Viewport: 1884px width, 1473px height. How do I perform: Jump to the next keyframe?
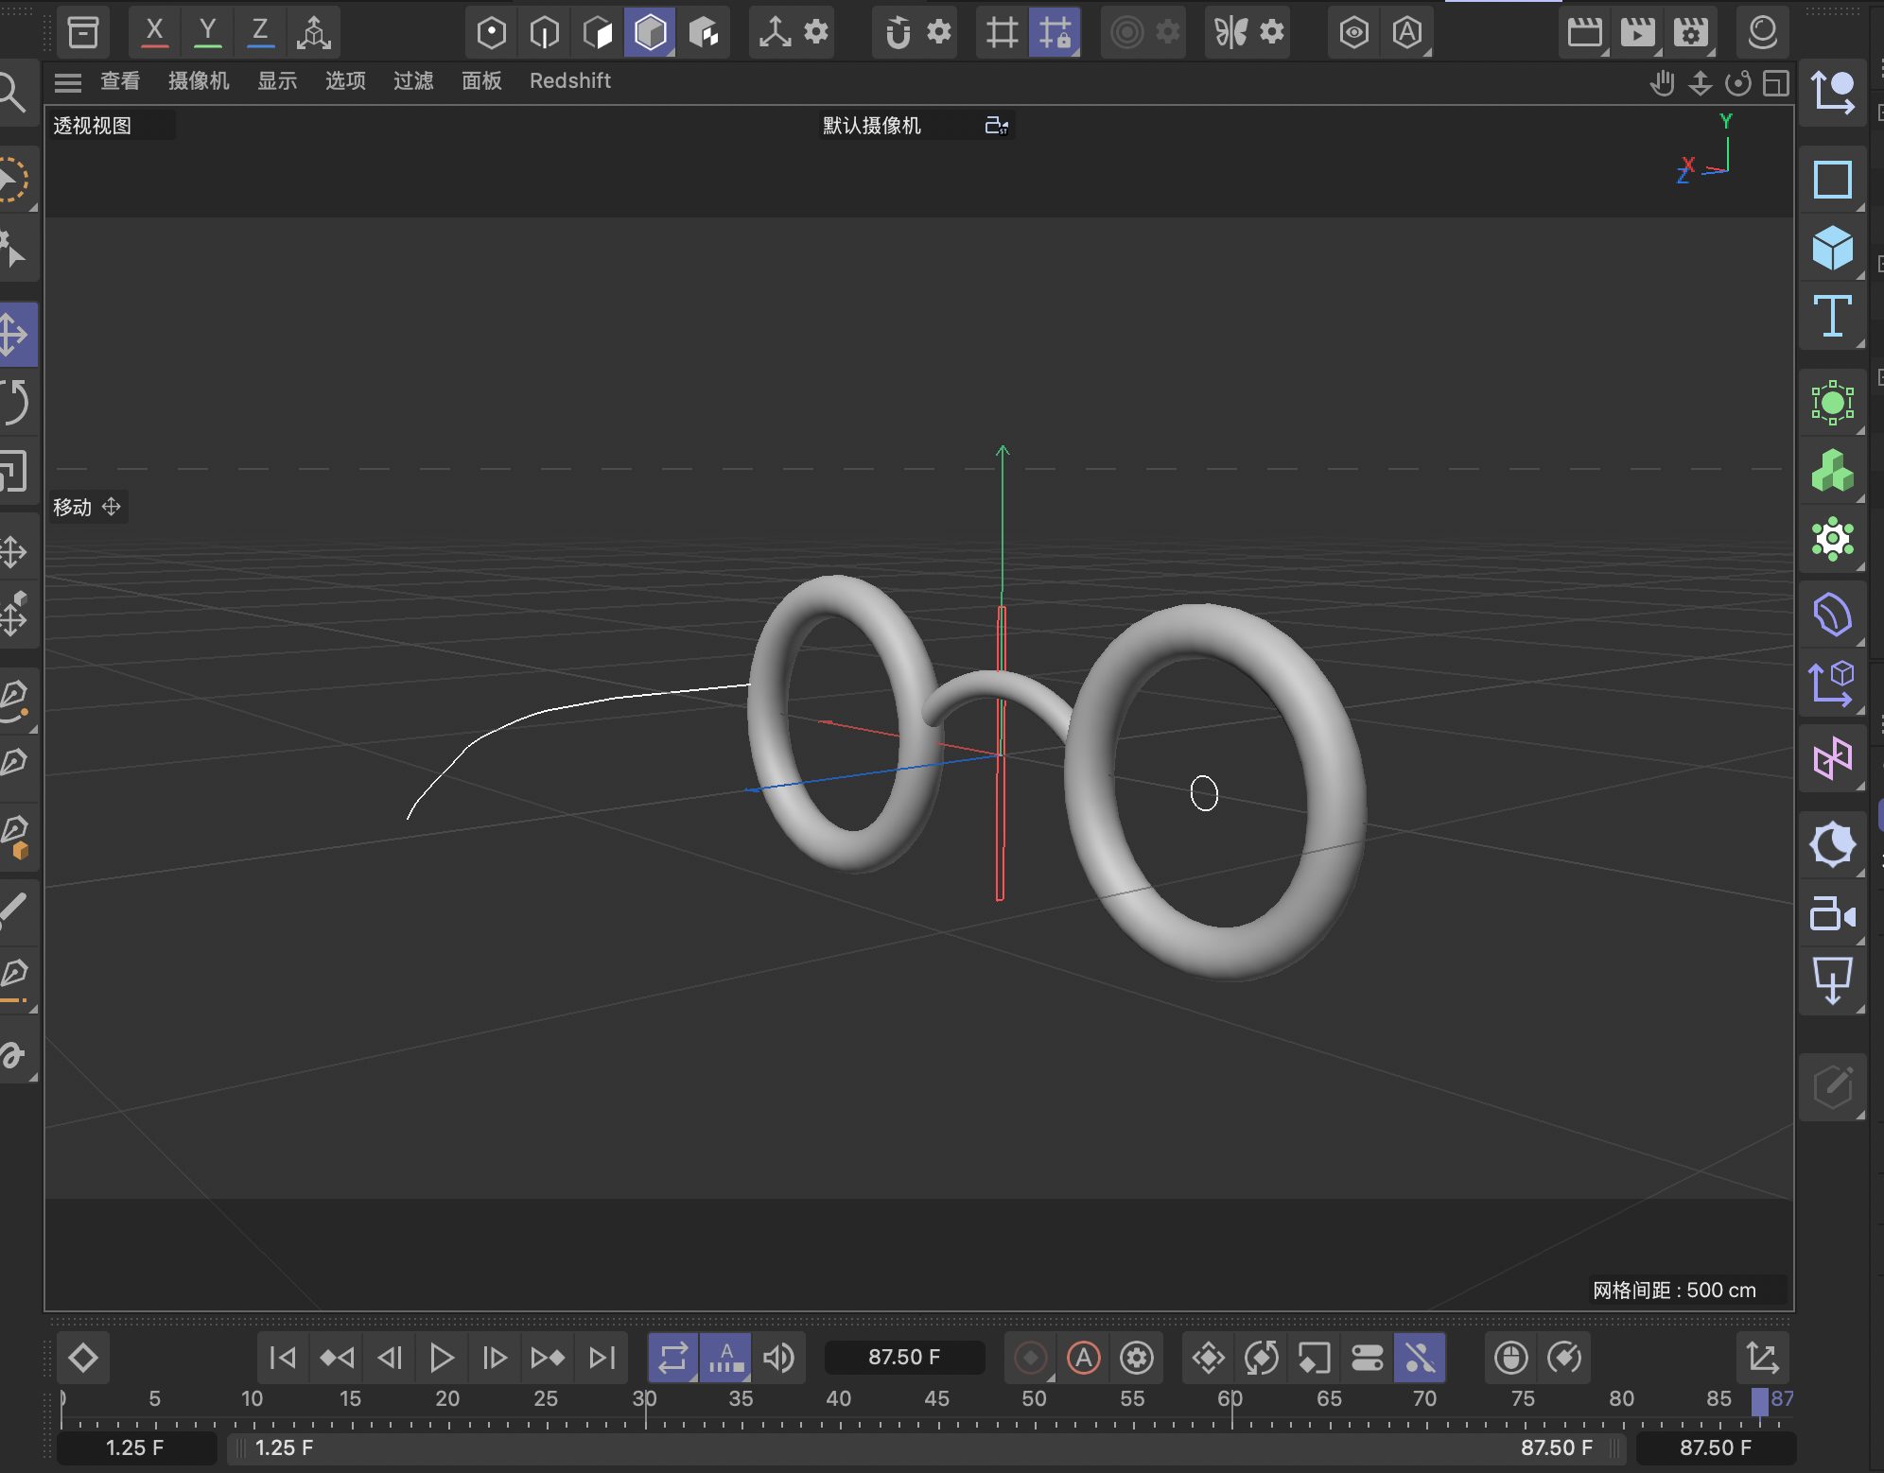point(548,1358)
